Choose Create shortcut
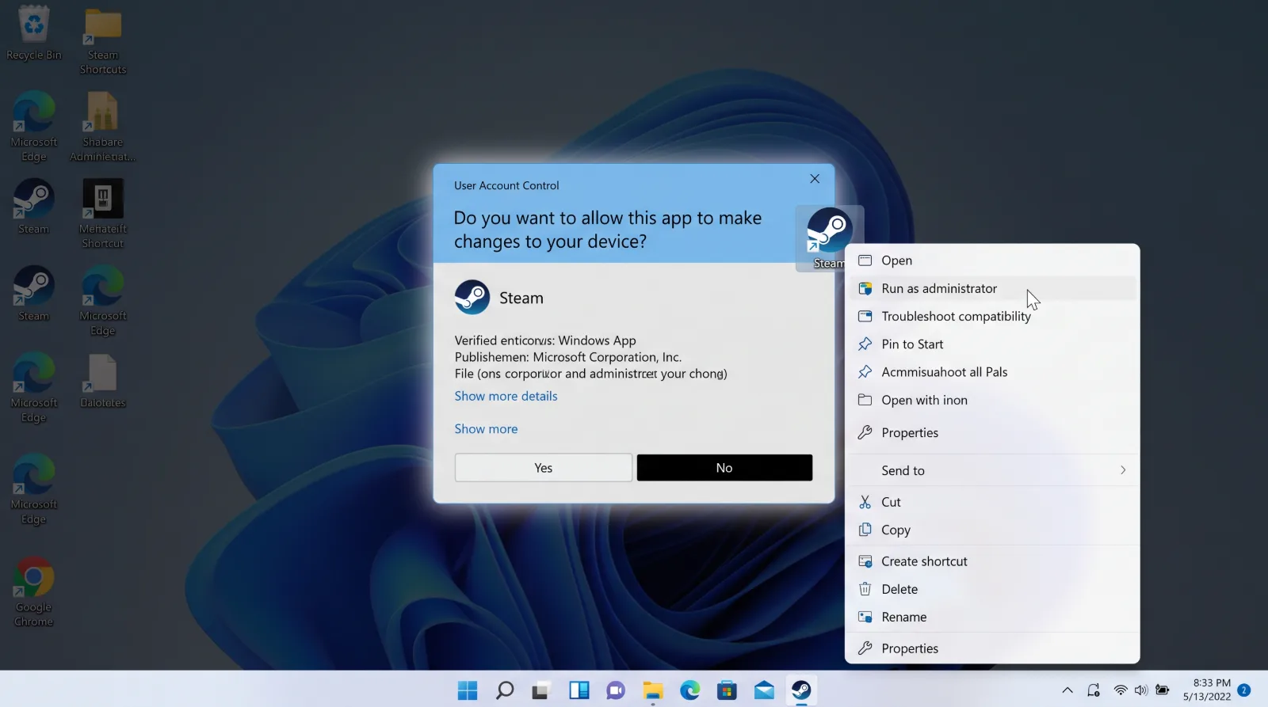 pyautogui.click(x=992, y=561)
